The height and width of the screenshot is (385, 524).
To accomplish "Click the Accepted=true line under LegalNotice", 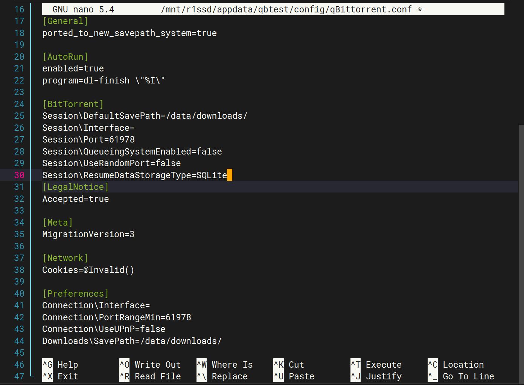I will [x=75, y=199].
